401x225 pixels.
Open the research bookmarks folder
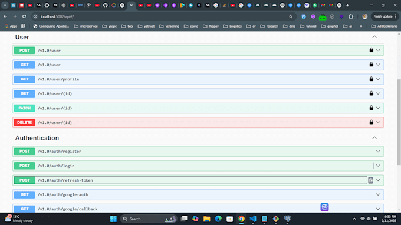(x=269, y=26)
